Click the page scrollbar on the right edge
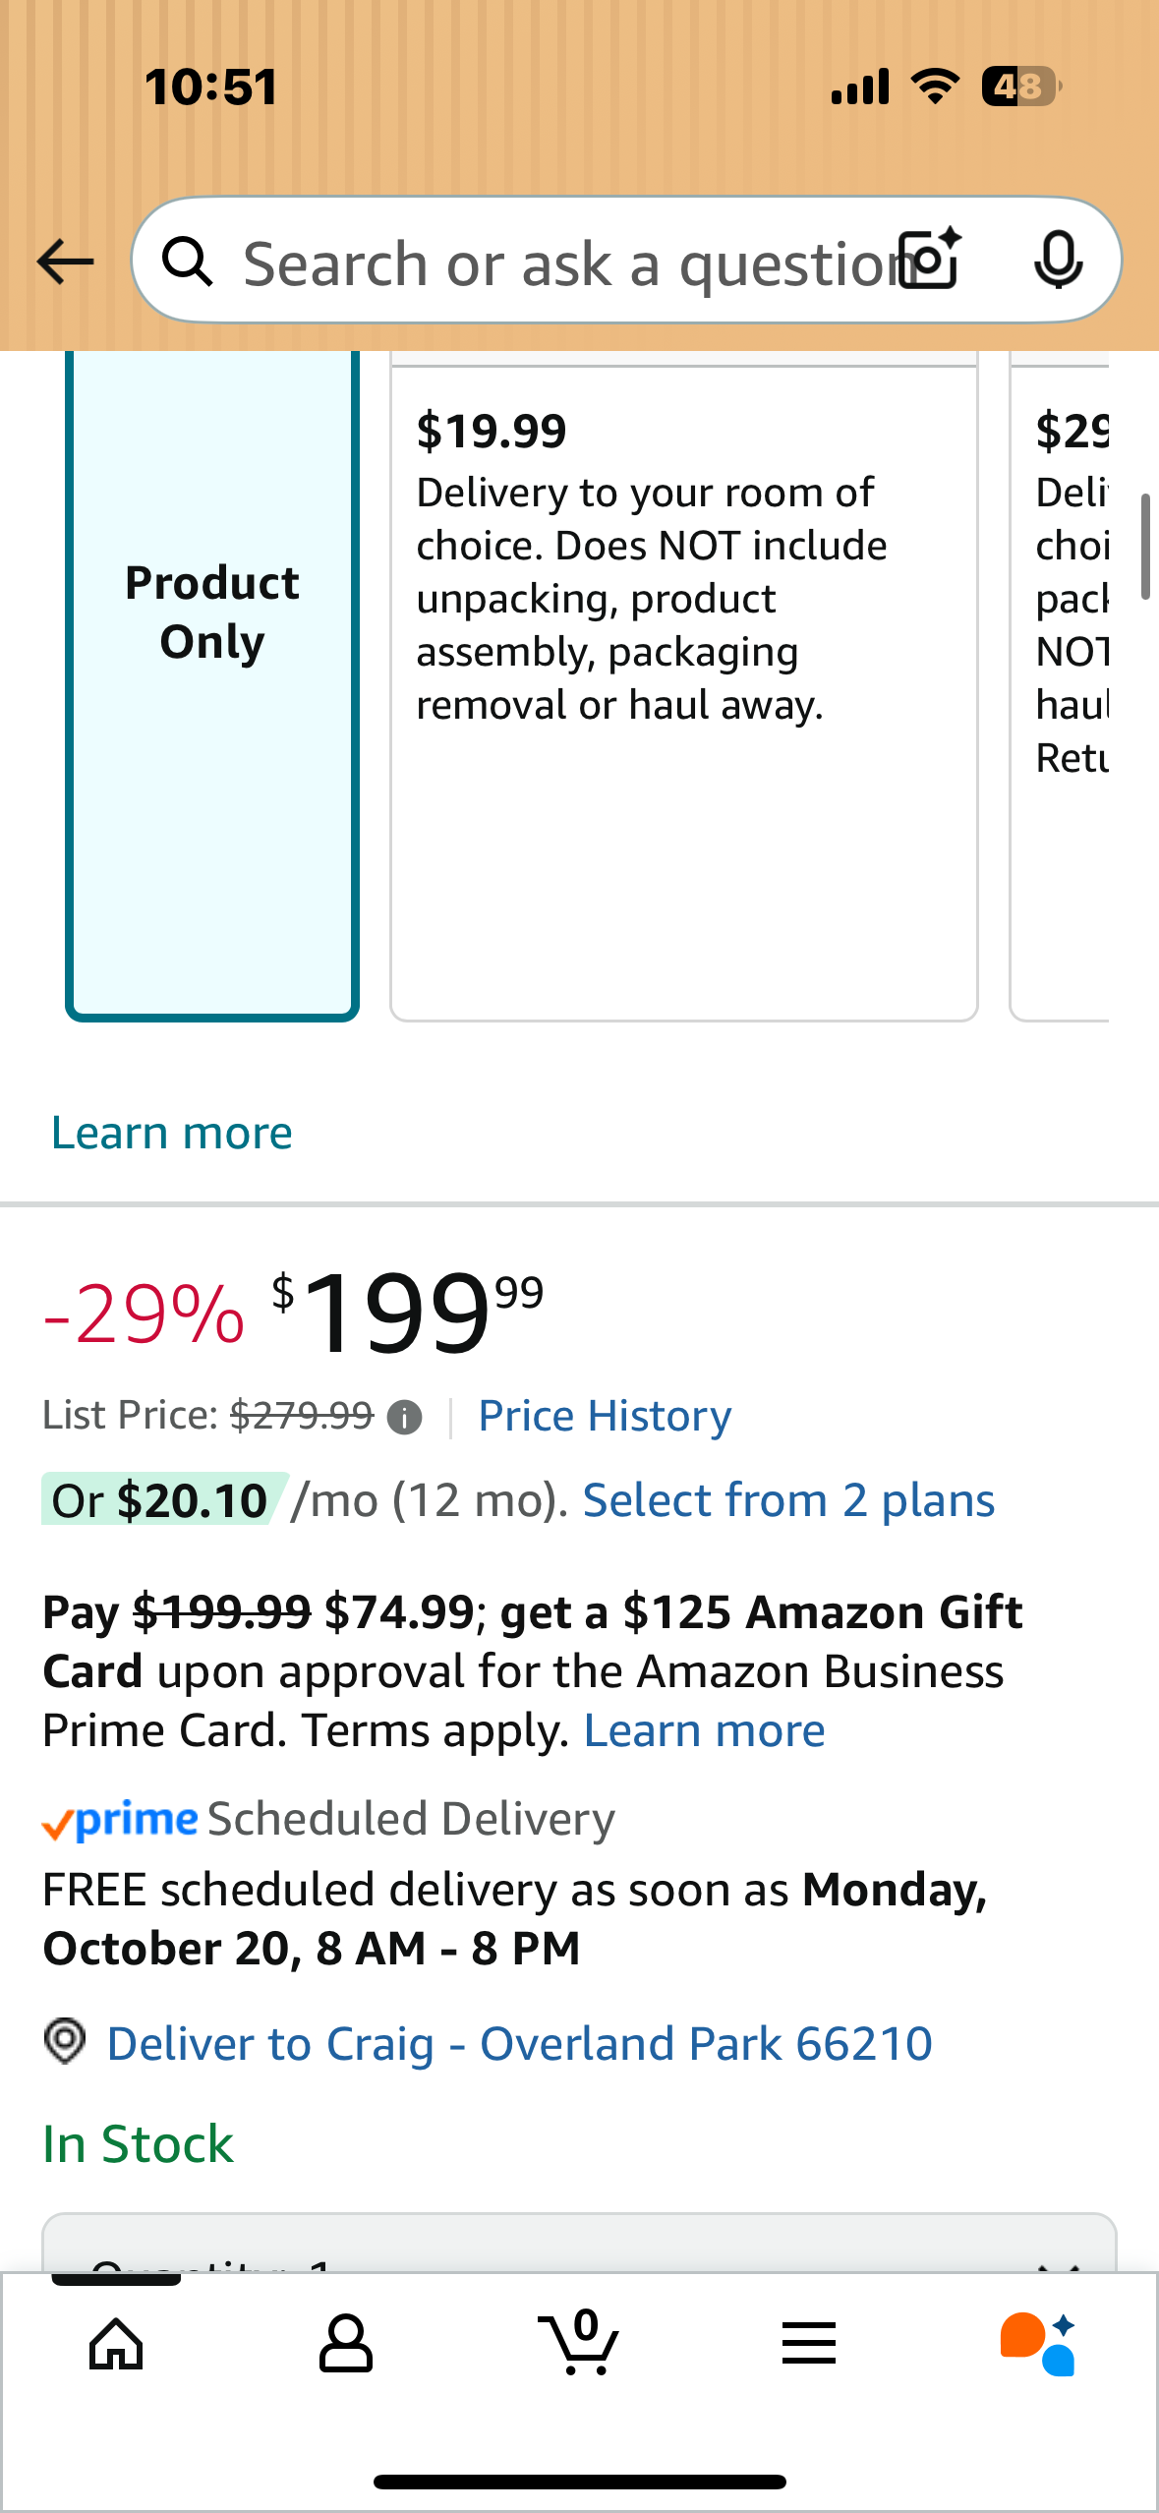 [1144, 547]
